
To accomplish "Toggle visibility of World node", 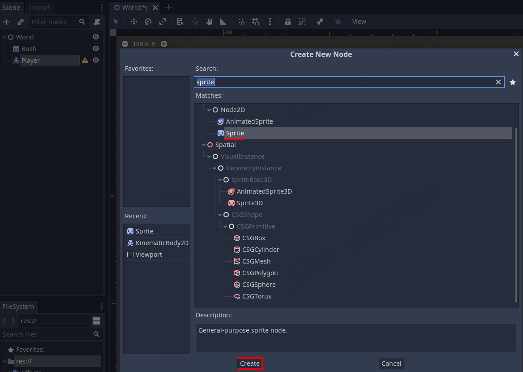I will pos(96,37).
